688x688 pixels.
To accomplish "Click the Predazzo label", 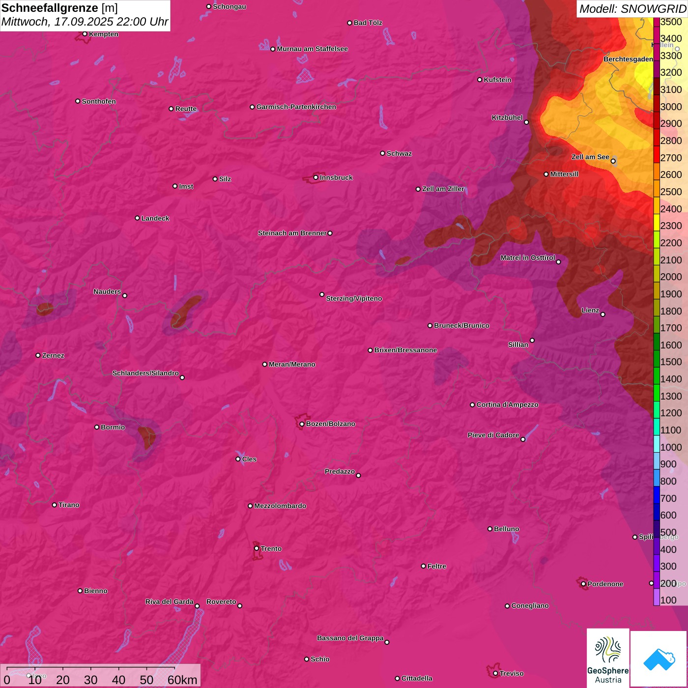I will [340, 471].
